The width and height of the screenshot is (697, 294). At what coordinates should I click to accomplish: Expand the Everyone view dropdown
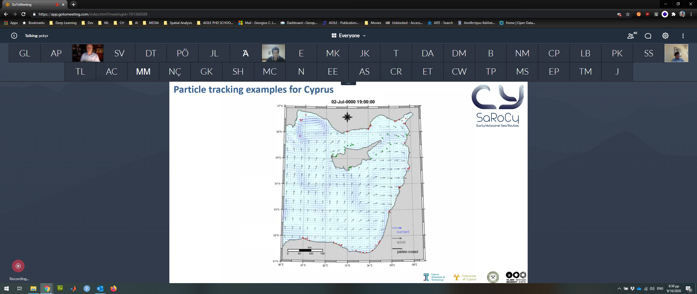pyautogui.click(x=349, y=36)
